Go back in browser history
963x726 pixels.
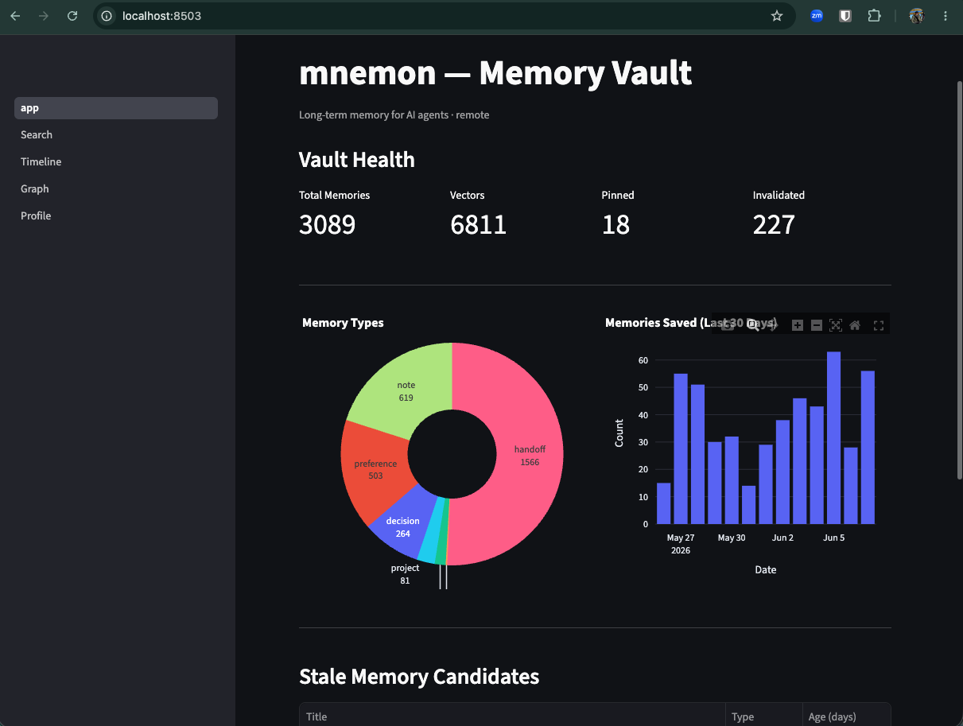pyautogui.click(x=16, y=16)
